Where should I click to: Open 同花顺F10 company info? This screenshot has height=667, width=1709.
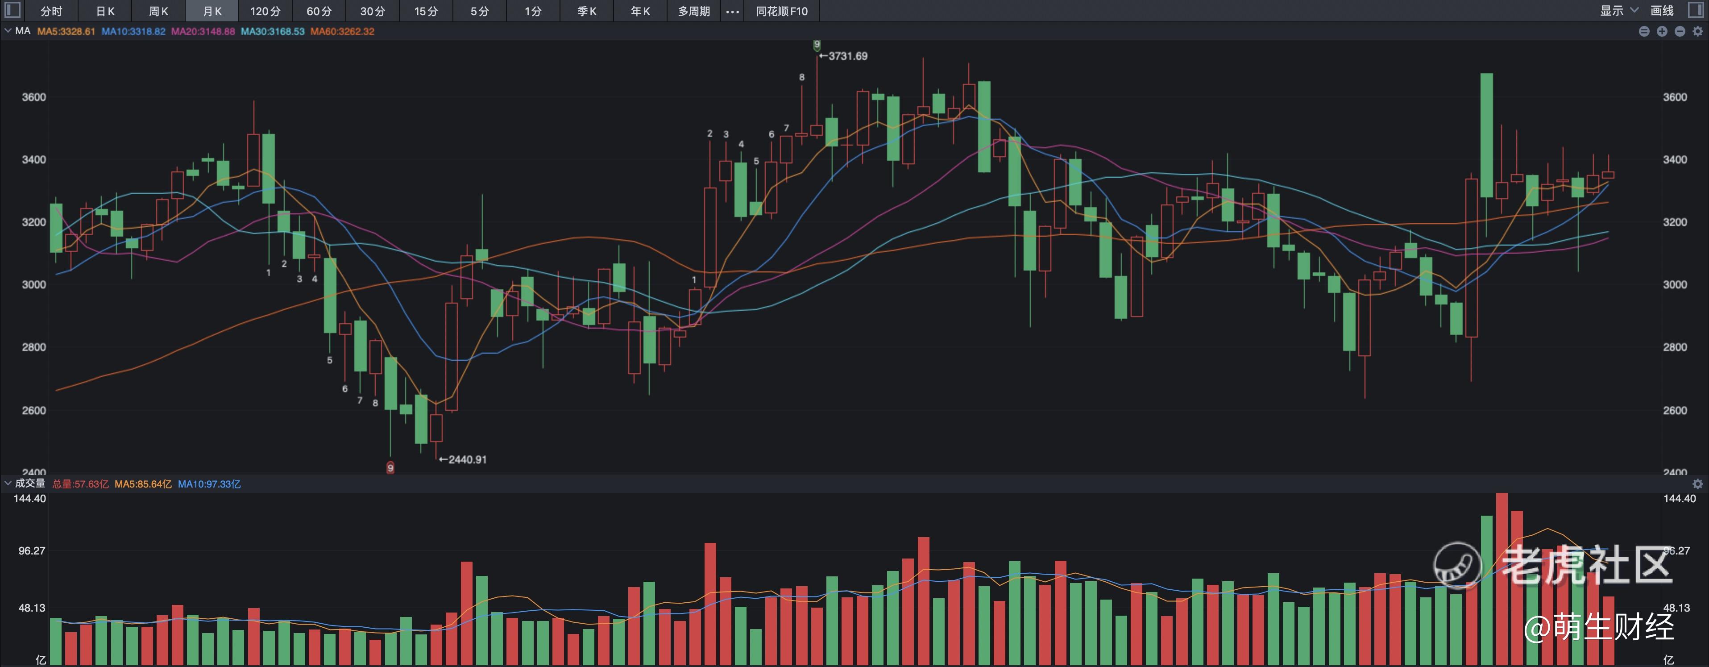pyautogui.click(x=781, y=11)
